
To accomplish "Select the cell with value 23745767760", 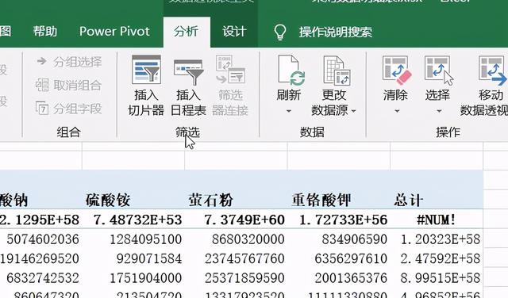I will tap(236, 259).
